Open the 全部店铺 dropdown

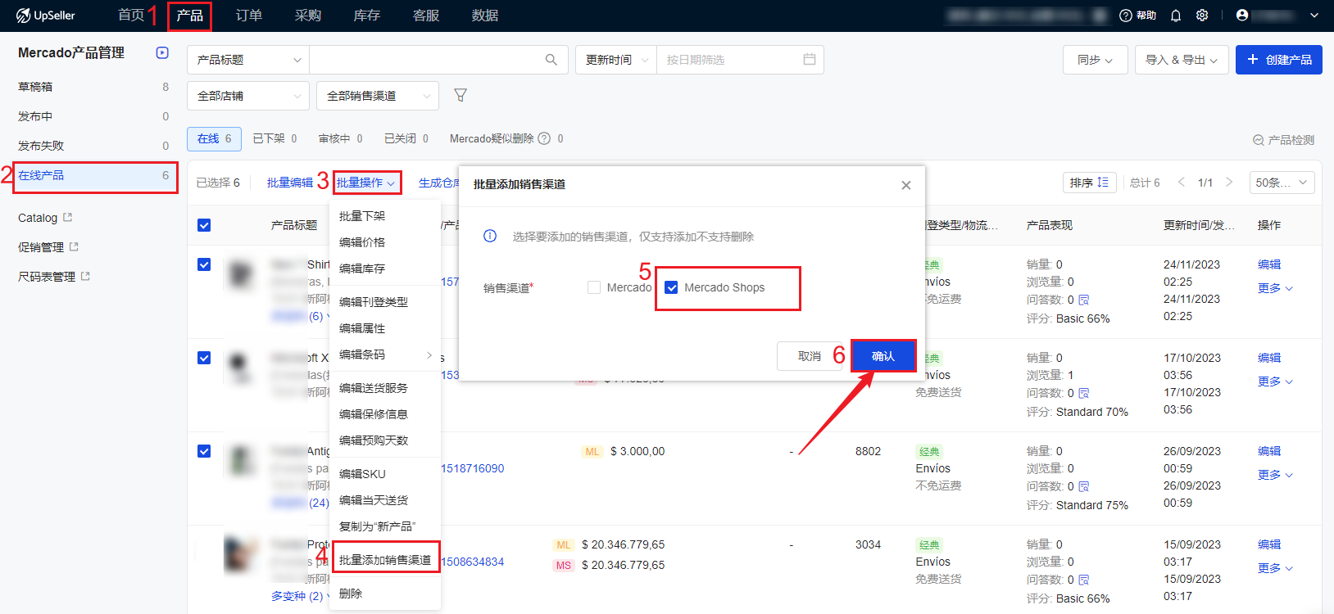click(248, 96)
